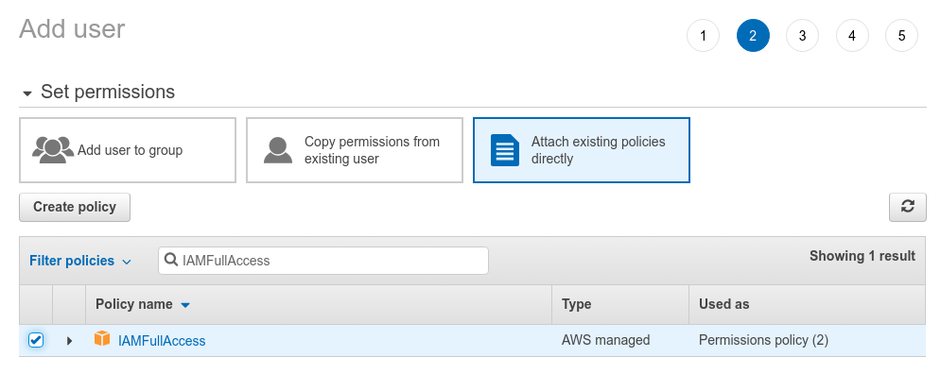Sort by the Policy name column
941x374 pixels.
(x=143, y=304)
